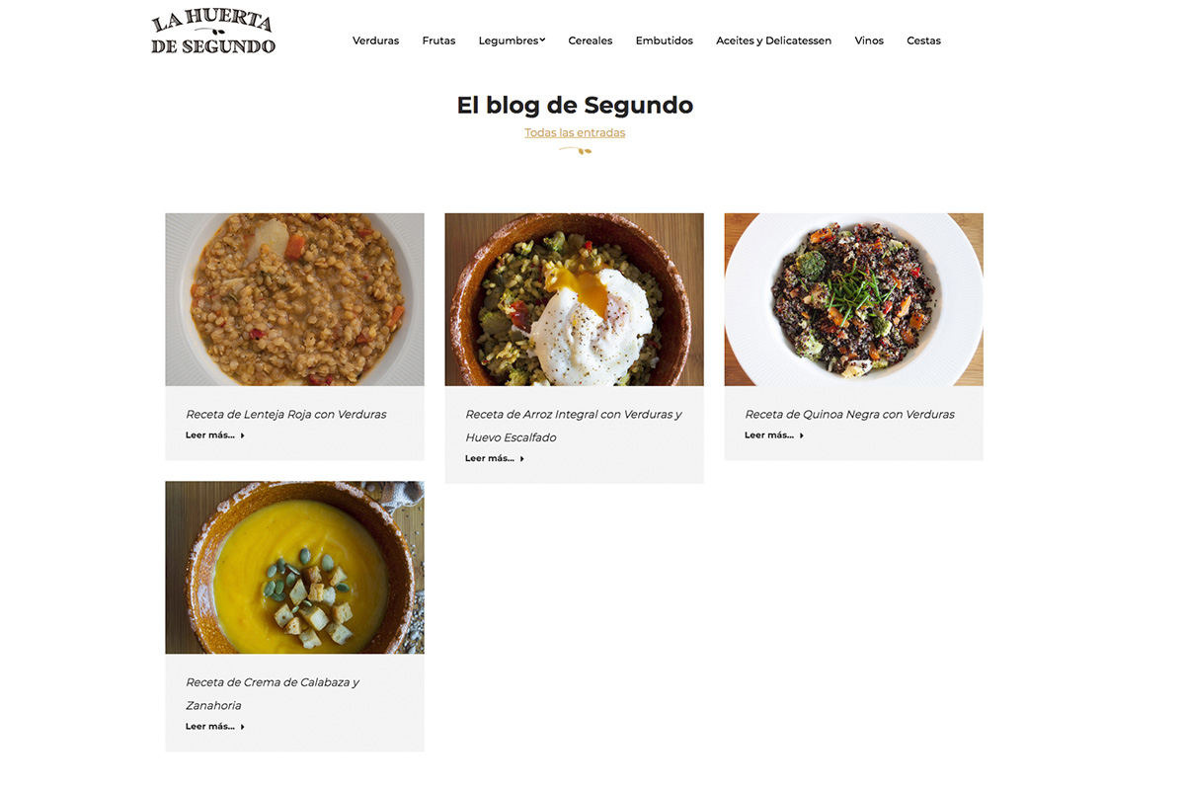Navigate to Aceites y Delicatessen
The width and height of the screenshot is (1185, 790).
point(773,40)
